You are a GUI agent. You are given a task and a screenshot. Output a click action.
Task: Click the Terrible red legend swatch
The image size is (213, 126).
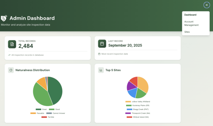44,117
